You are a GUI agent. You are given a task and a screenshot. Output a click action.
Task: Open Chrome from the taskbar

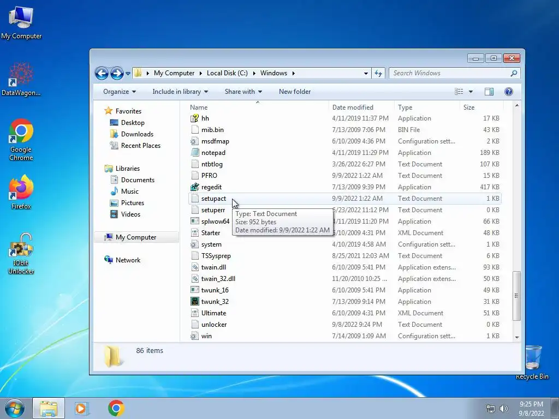116,408
